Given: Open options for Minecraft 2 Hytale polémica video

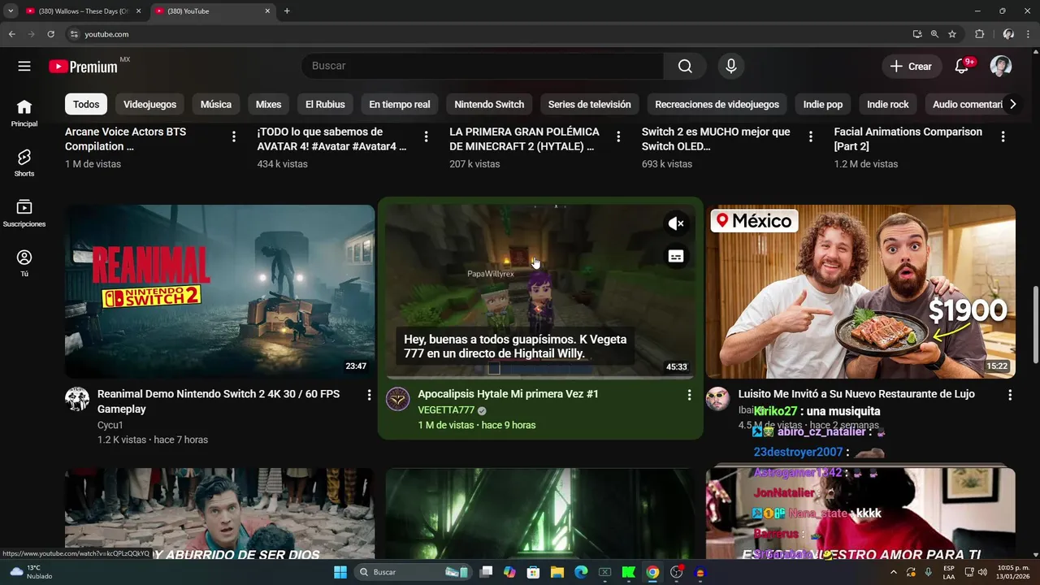Looking at the screenshot, I should (x=618, y=136).
